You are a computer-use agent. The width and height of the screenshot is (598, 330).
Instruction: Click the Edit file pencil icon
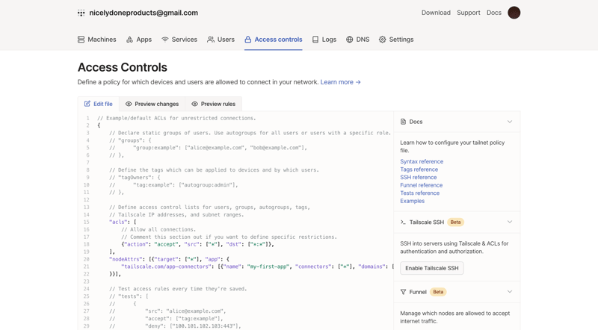point(87,104)
